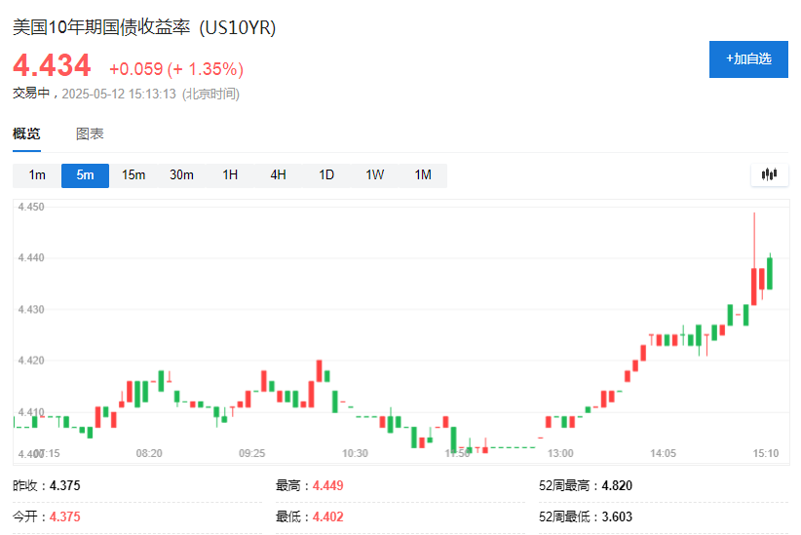
Task: Select the 15m interval
Action: [133, 175]
